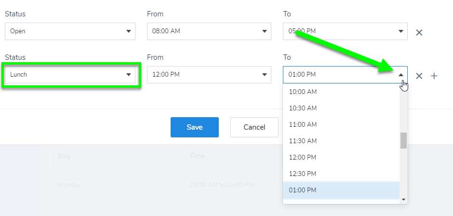Open the Open status dropdown

click(70, 31)
